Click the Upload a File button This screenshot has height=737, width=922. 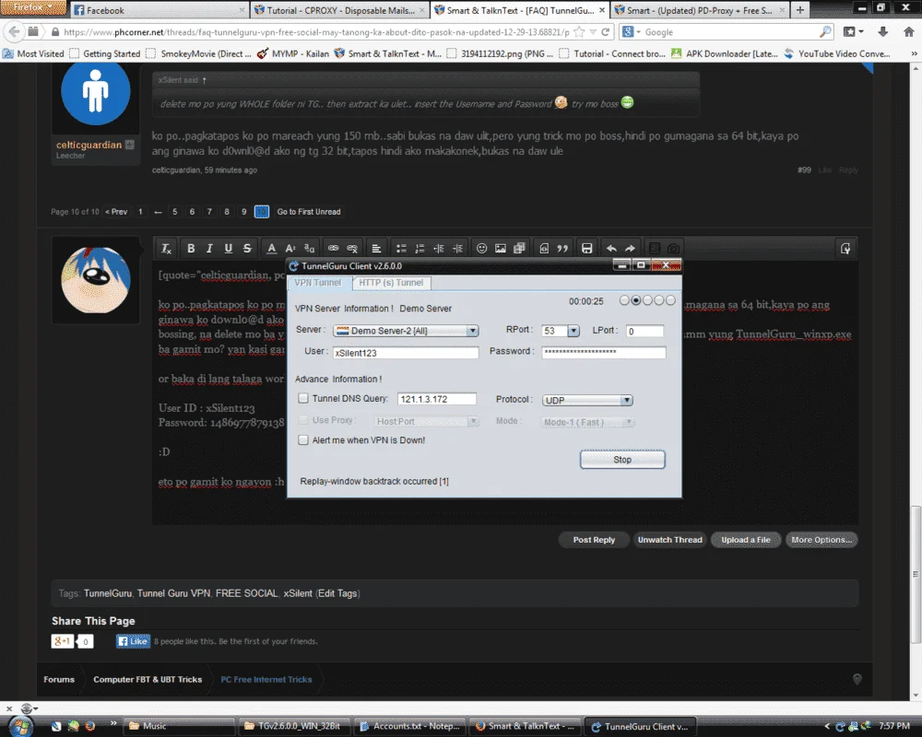(x=746, y=540)
